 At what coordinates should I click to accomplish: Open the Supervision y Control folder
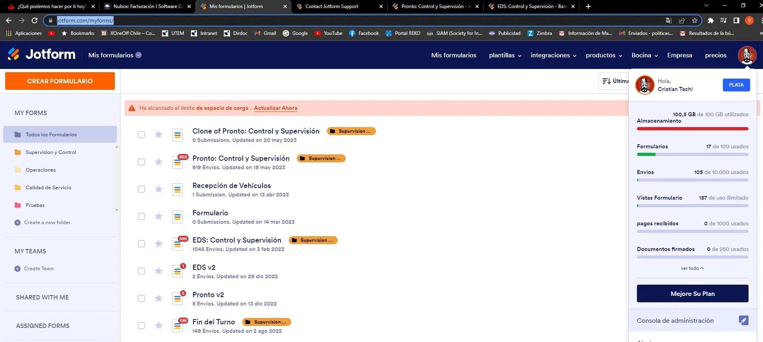51,152
